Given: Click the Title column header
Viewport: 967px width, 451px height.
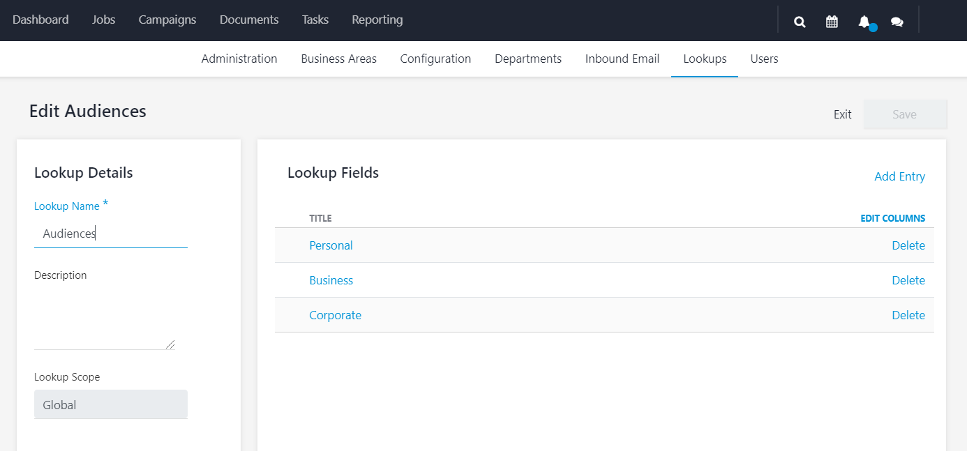Looking at the screenshot, I should click(320, 218).
